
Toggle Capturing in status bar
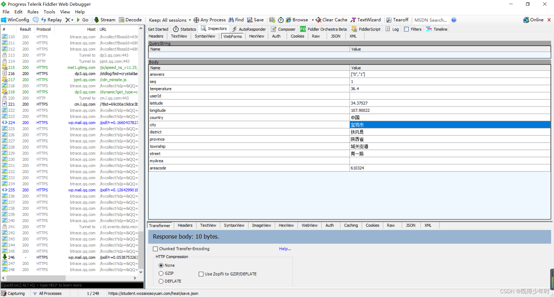click(13, 294)
